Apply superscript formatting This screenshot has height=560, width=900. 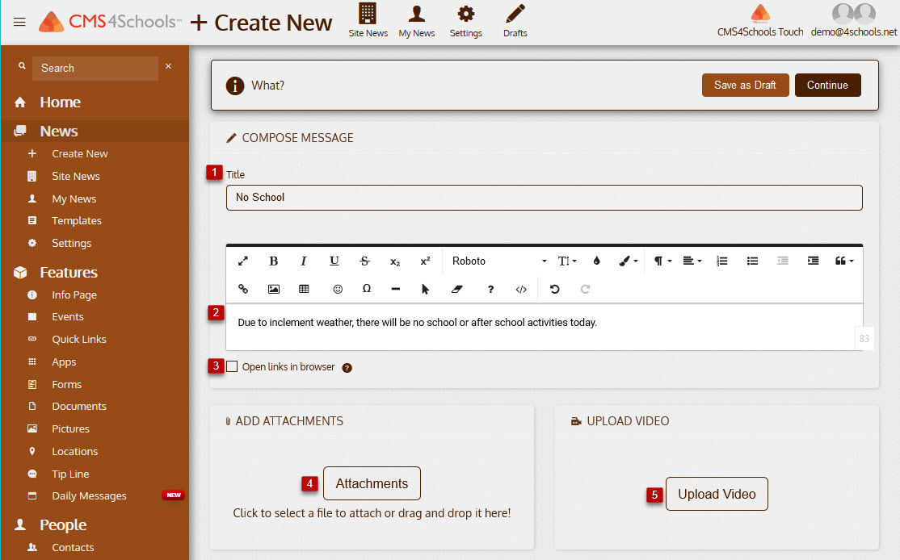click(425, 261)
